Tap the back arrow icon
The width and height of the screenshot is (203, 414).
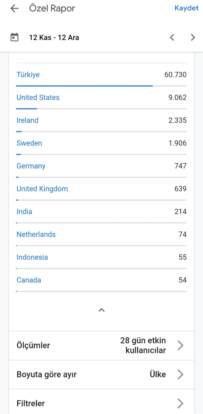(14, 8)
